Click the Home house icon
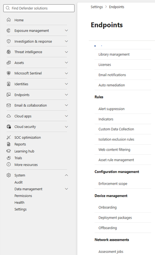This screenshot has width=155, height=255. coord(9,20)
